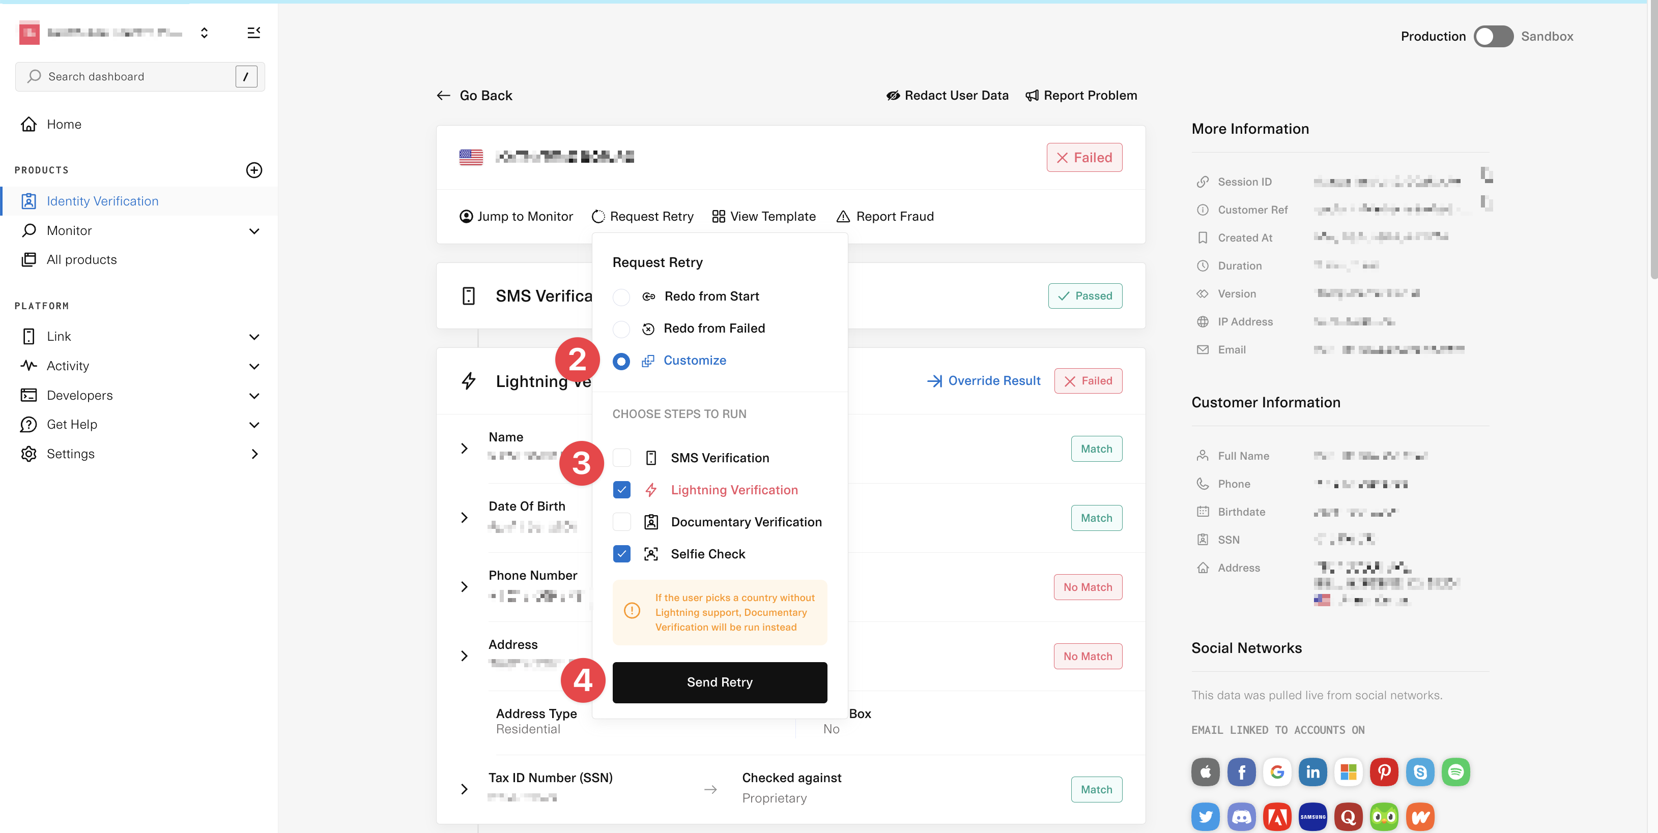Open Identity Verification in the sidebar

pos(102,201)
